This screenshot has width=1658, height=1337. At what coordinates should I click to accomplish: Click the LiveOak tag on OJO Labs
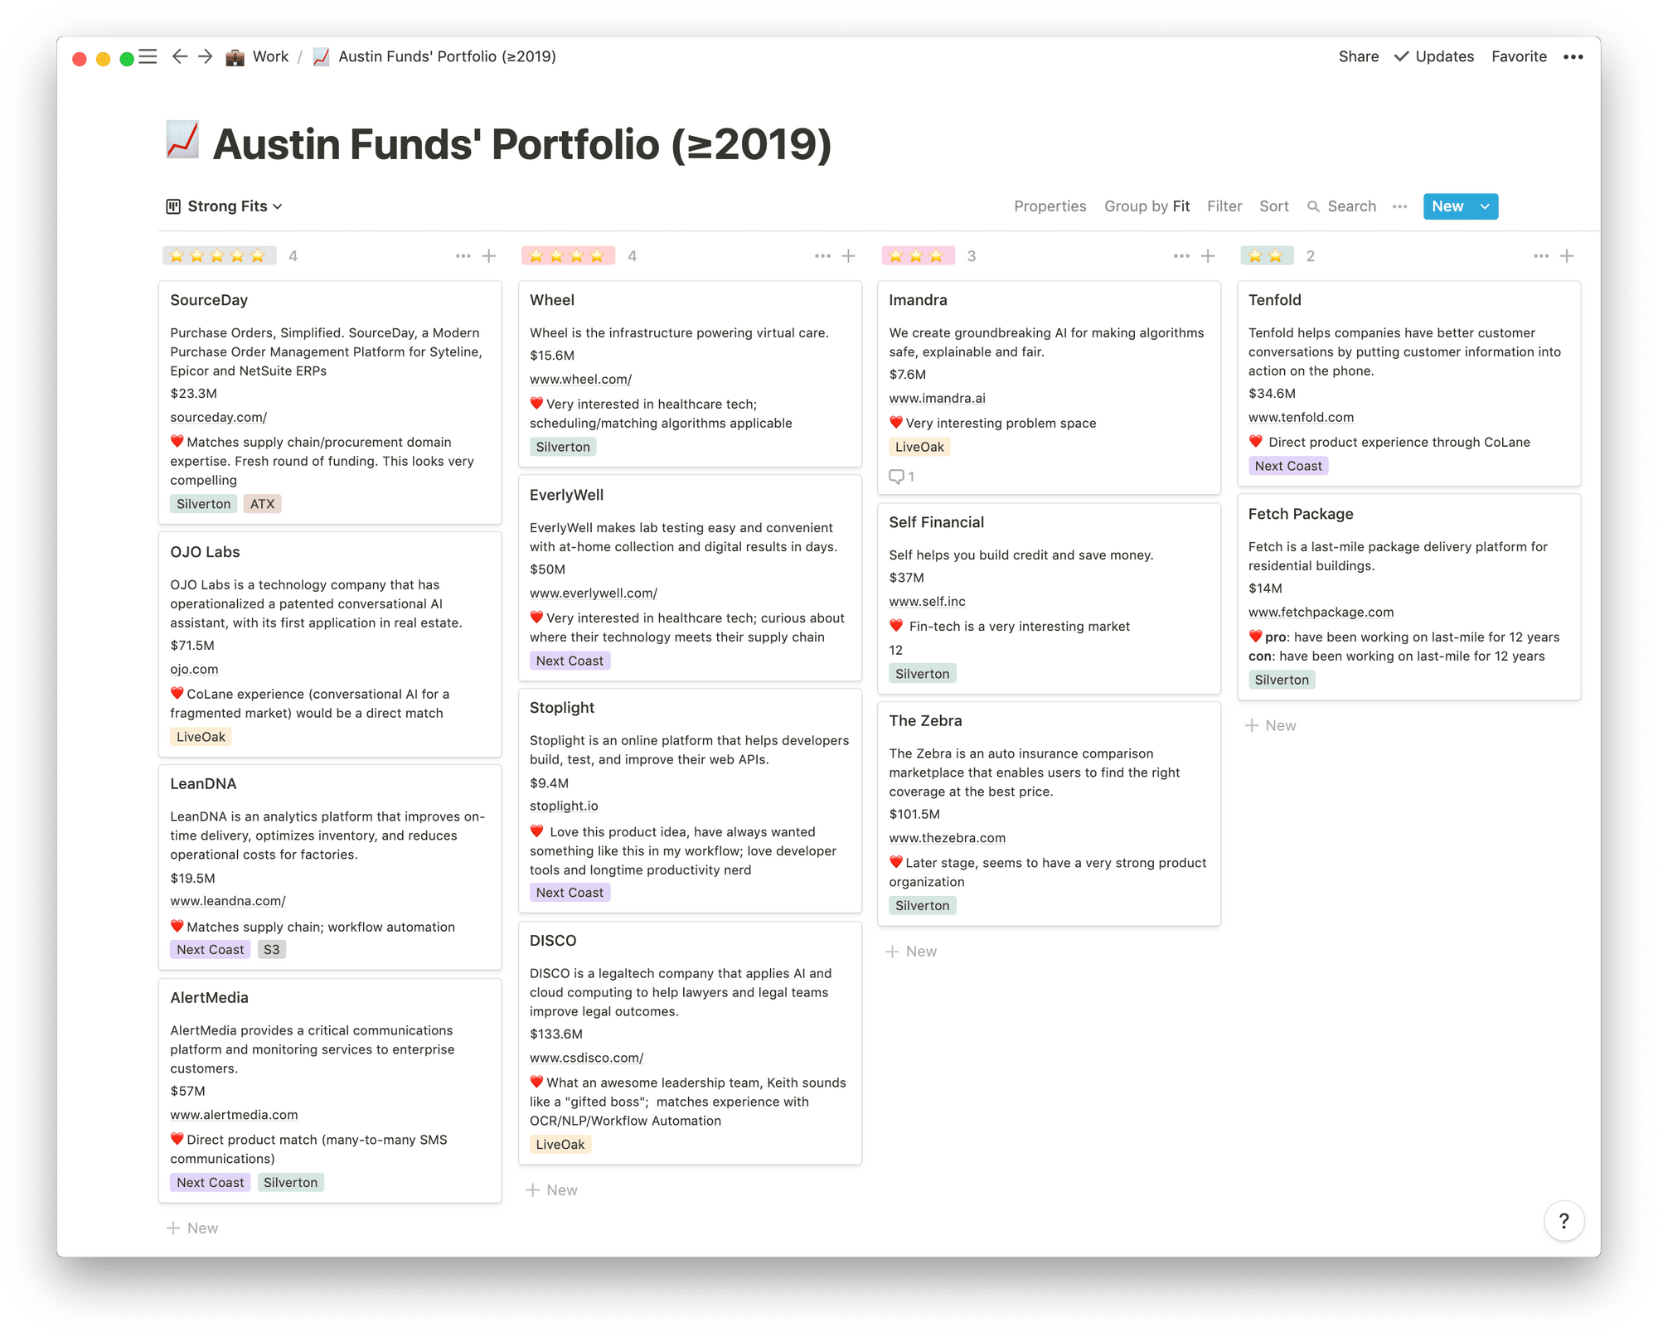point(201,737)
